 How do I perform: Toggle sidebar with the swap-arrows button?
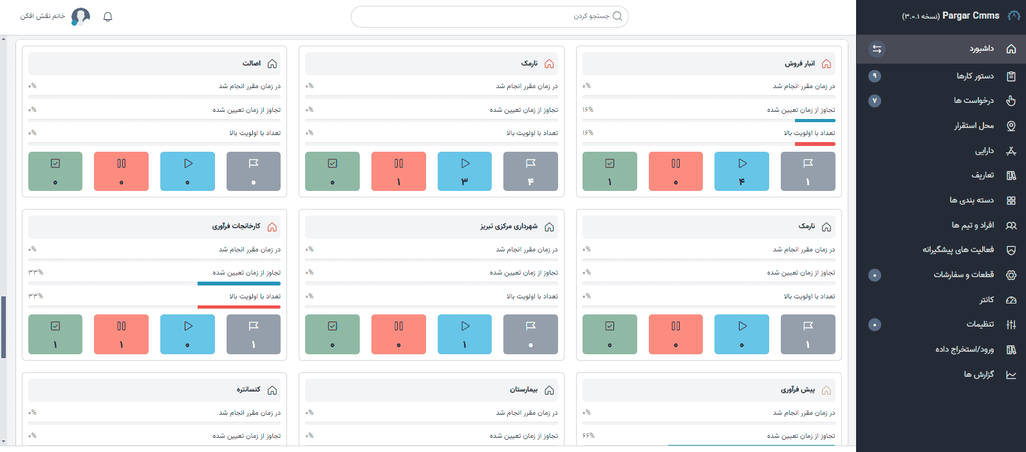click(877, 49)
